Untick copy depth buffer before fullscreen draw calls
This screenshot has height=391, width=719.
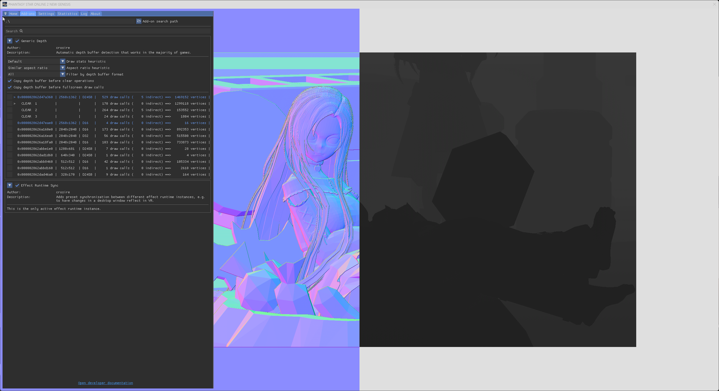point(10,87)
